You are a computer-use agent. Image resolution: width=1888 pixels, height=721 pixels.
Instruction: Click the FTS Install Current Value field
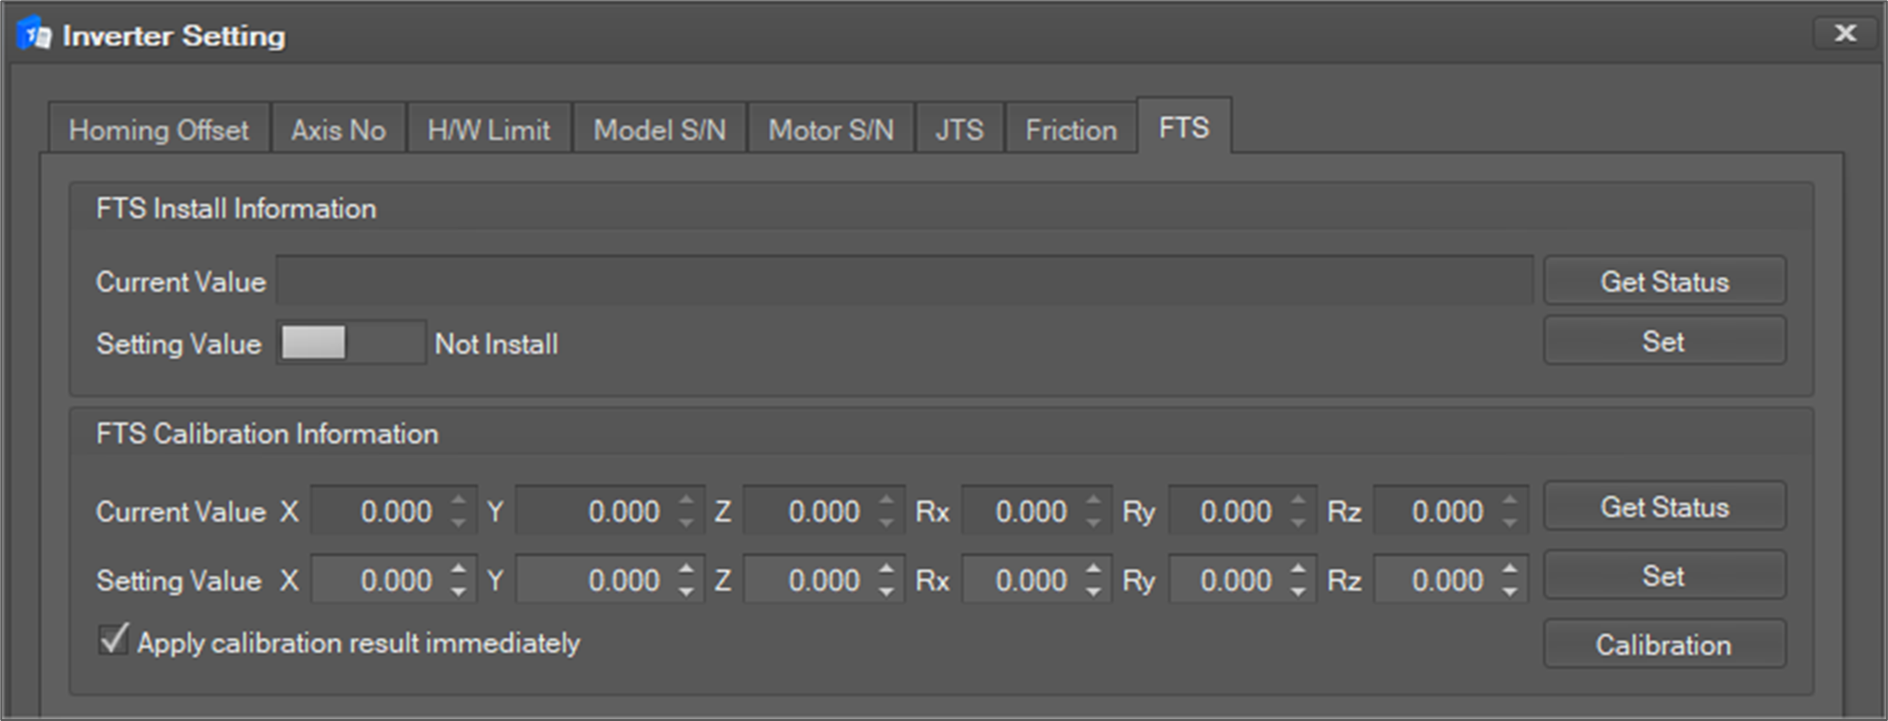click(x=903, y=281)
